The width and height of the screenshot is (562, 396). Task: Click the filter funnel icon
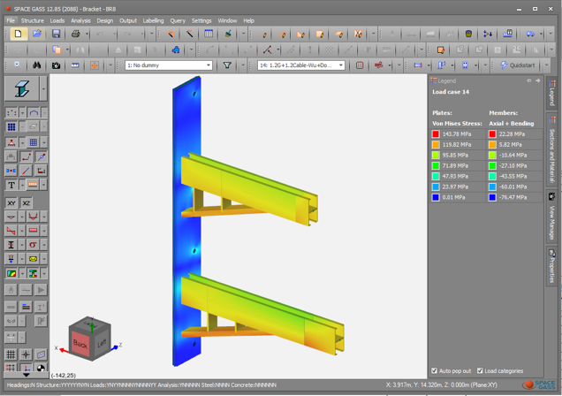click(x=227, y=65)
